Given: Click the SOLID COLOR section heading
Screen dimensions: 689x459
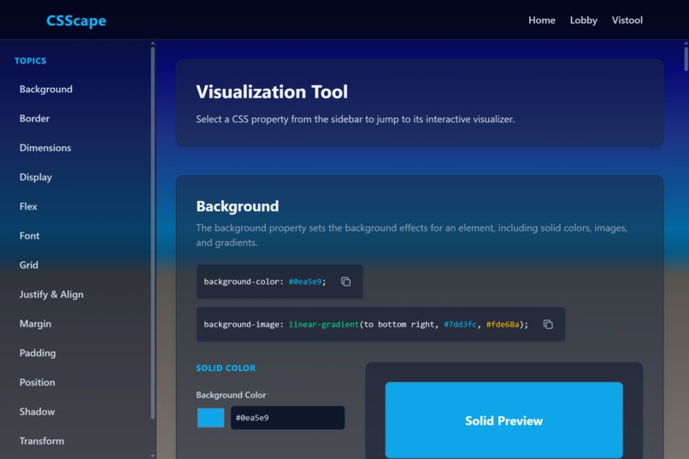Looking at the screenshot, I should [226, 368].
